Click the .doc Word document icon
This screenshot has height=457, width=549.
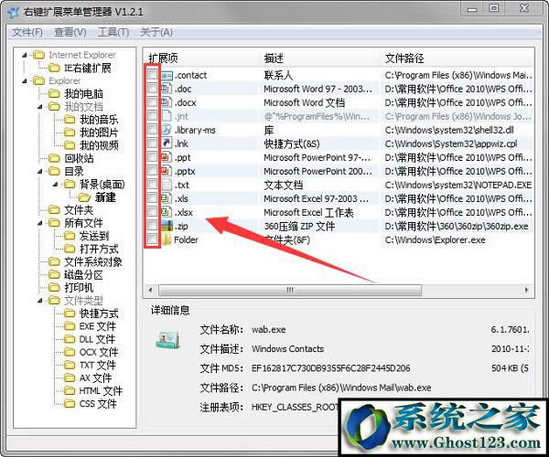166,89
